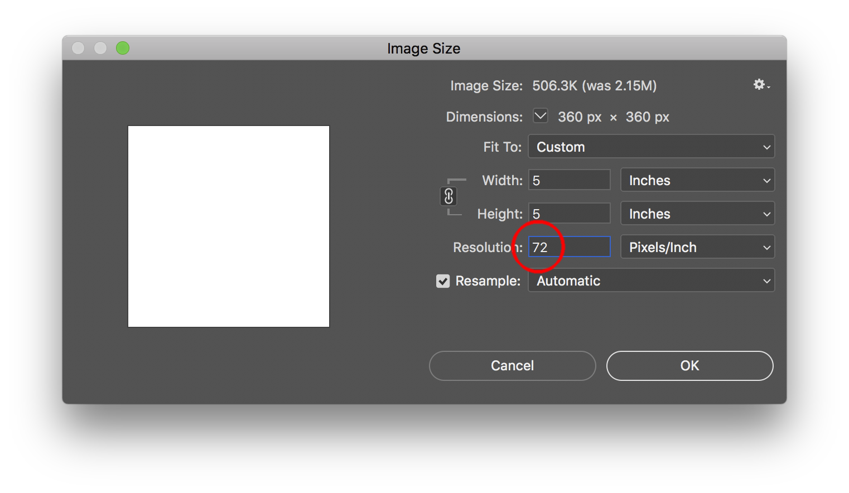The image size is (849, 493).
Task: Expand the Fit To preset dropdown
Action: tap(651, 147)
